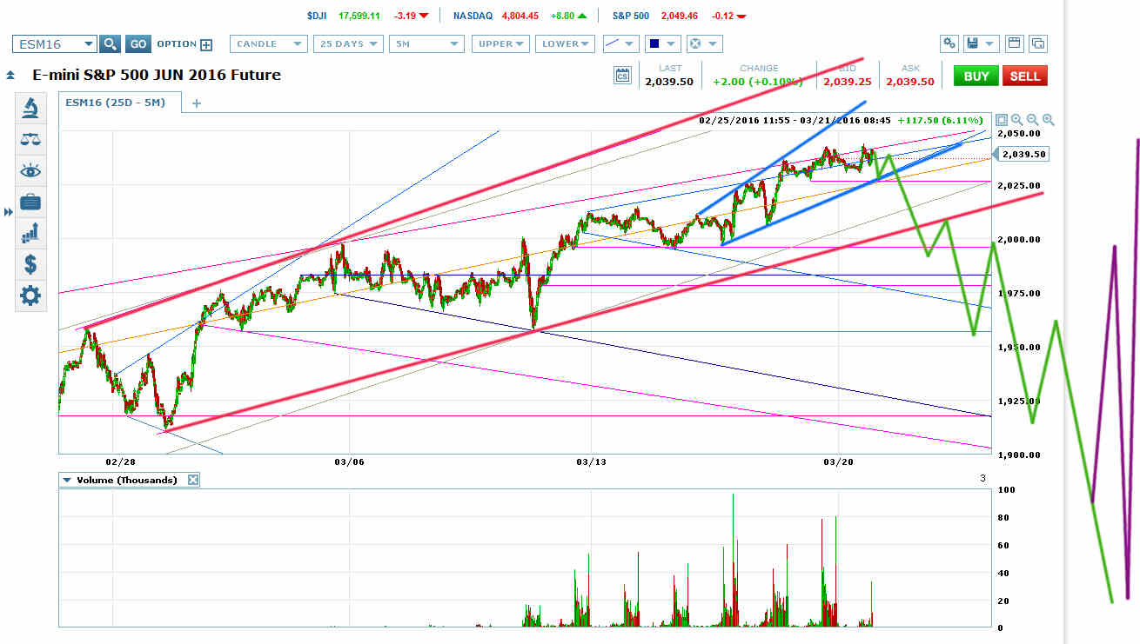1140x644 pixels.
Task: Expand the Volume (Thousands) triangle menu
Action: 67,480
